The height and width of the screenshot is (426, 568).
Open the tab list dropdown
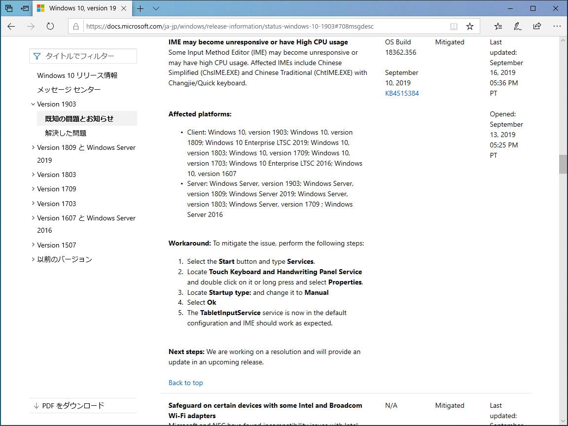coord(156,8)
